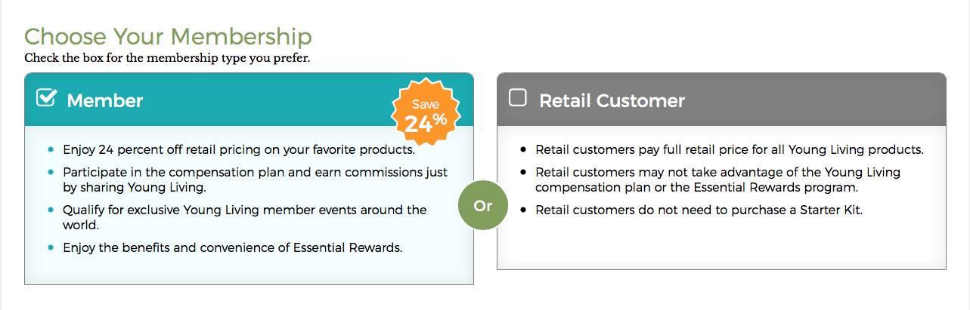Click the Essential Rewards benefits bullet
Image resolution: width=970 pixels, height=310 pixels.
click(x=232, y=247)
